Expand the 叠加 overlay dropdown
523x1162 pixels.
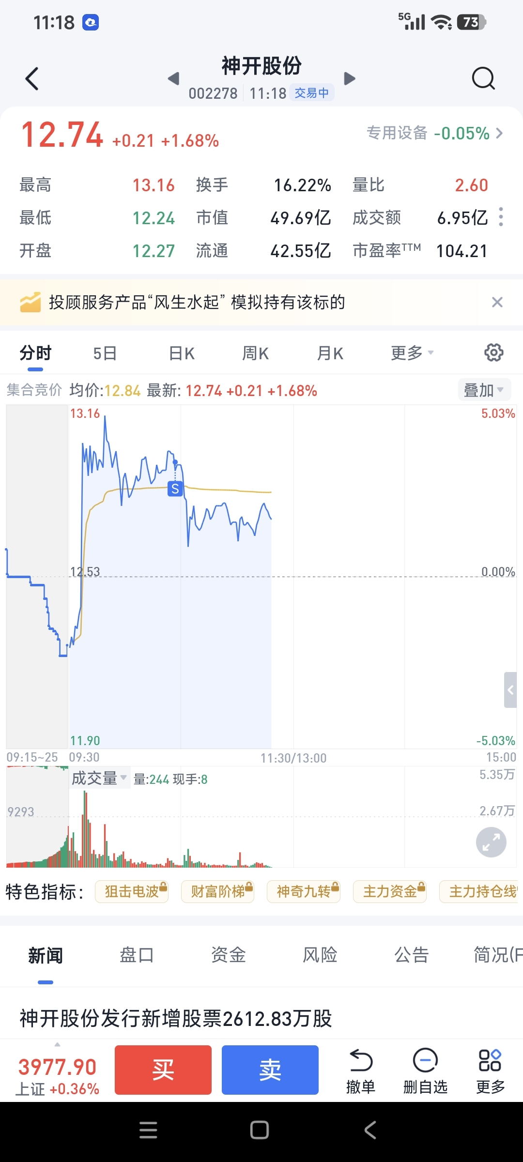click(484, 390)
